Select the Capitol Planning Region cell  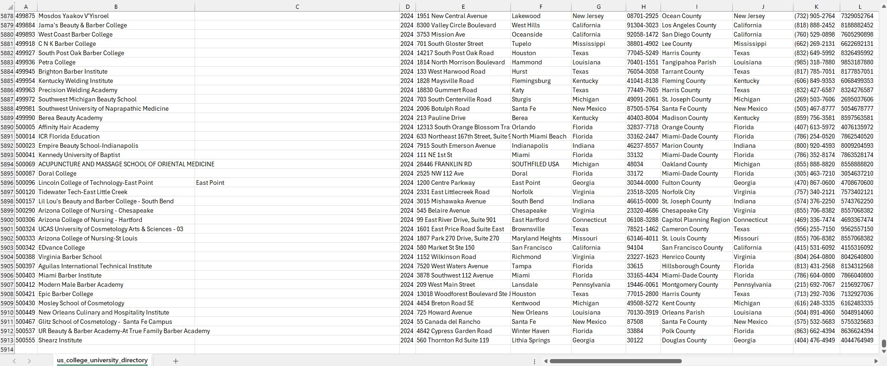(x=696, y=220)
